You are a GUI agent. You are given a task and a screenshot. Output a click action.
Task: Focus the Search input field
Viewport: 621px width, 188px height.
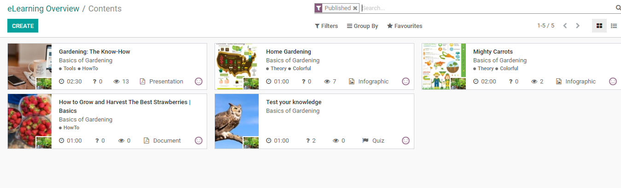(x=487, y=8)
